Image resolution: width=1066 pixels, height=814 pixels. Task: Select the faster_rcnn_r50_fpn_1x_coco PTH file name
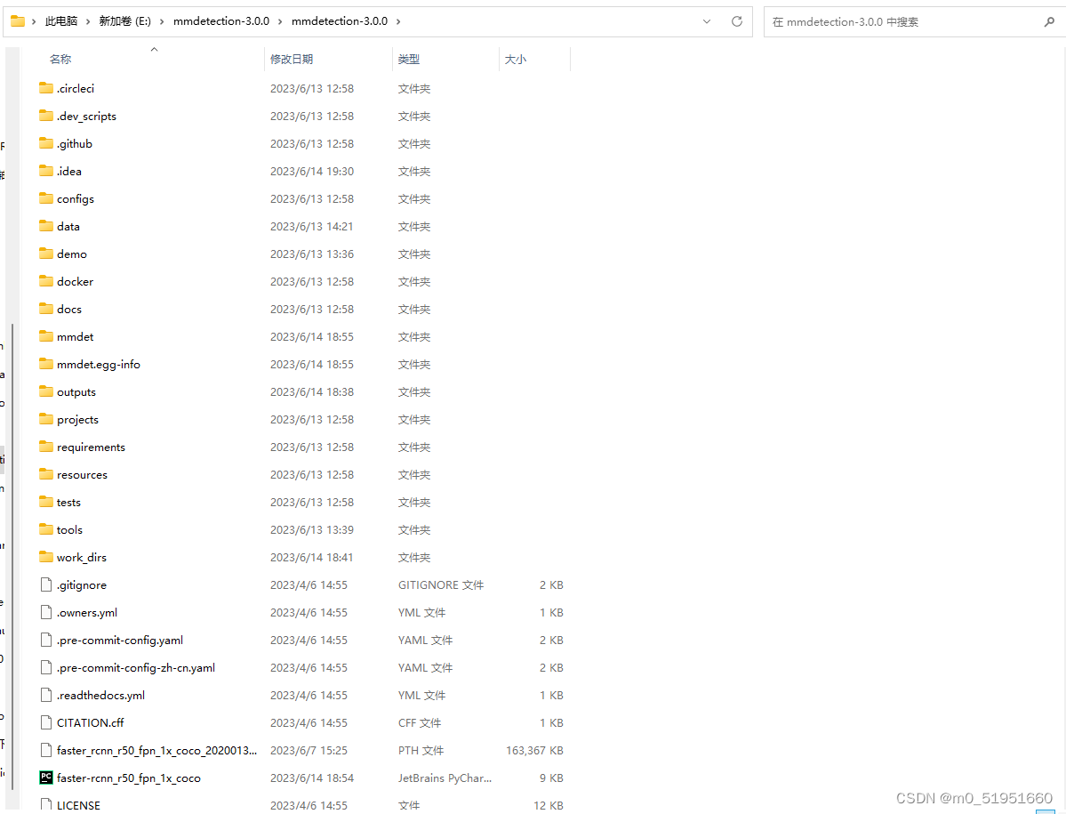tap(157, 750)
